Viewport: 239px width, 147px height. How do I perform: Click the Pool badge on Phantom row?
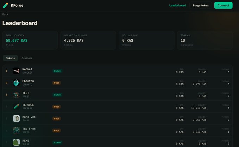coord(56,83)
